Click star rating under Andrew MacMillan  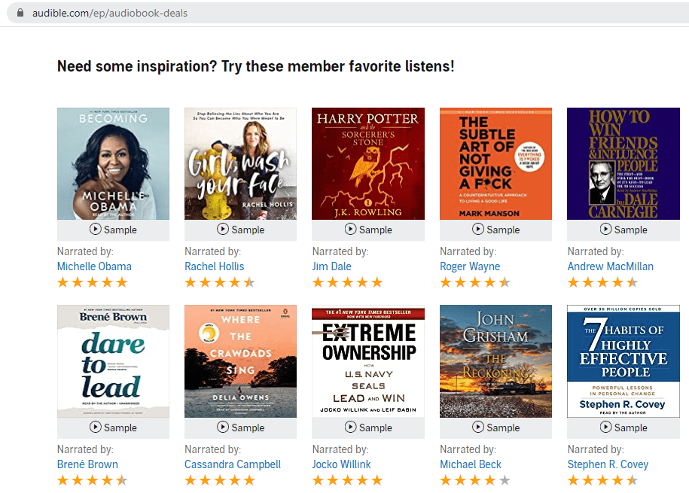(602, 283)
